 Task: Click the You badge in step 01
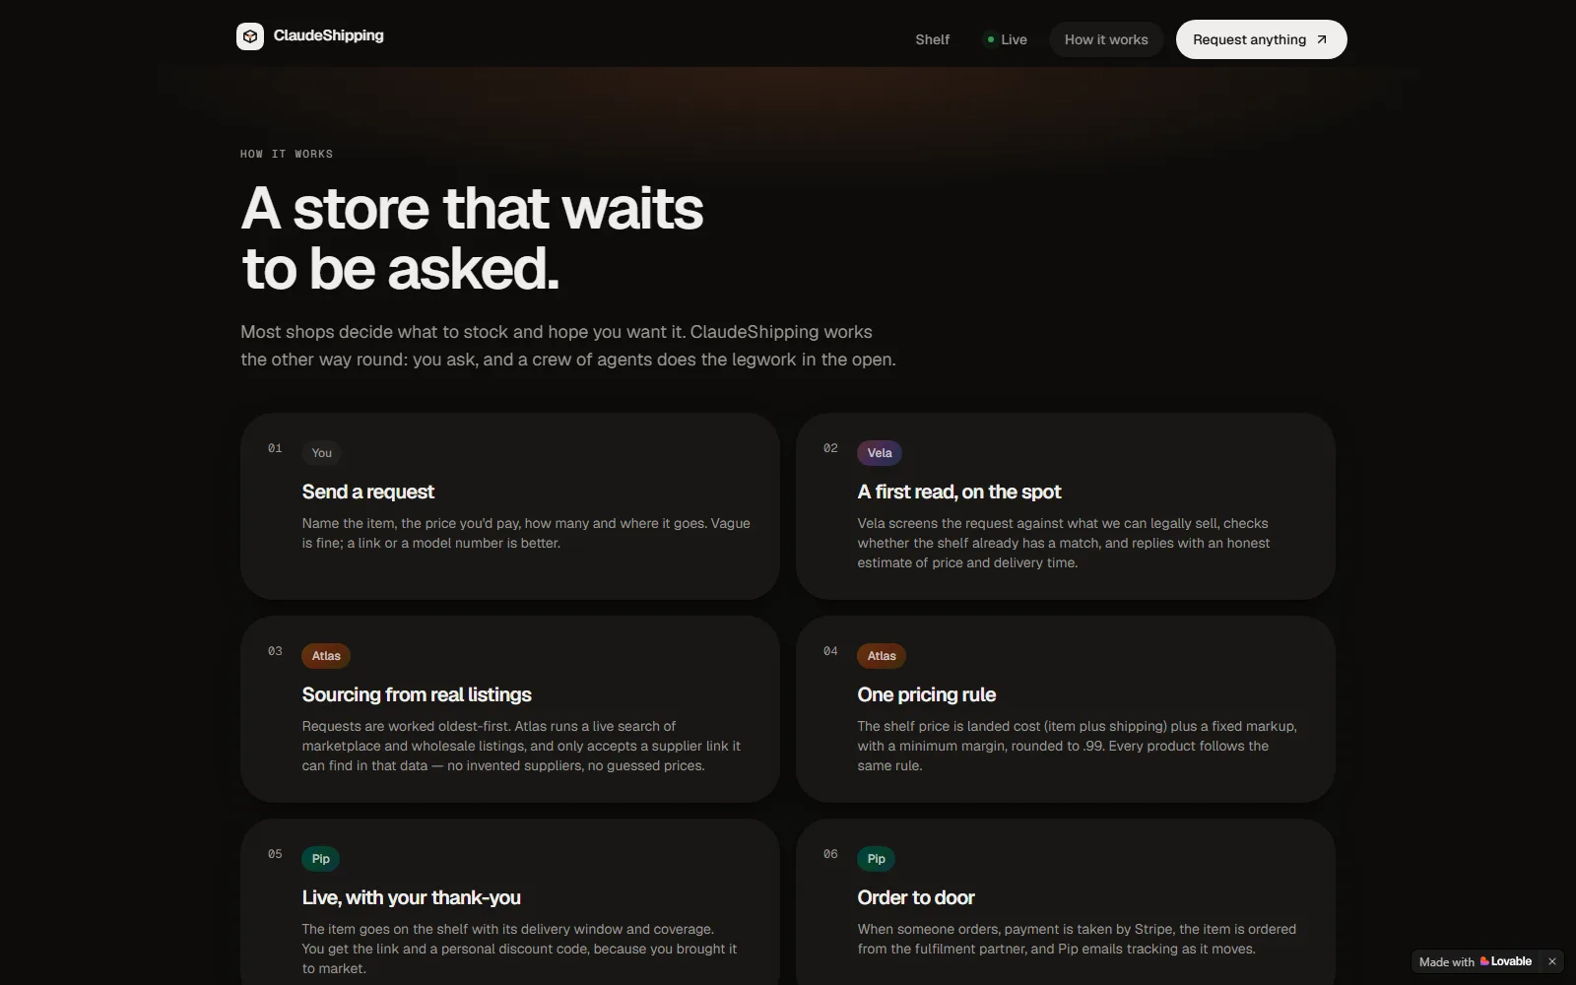(x=322, y=453)
